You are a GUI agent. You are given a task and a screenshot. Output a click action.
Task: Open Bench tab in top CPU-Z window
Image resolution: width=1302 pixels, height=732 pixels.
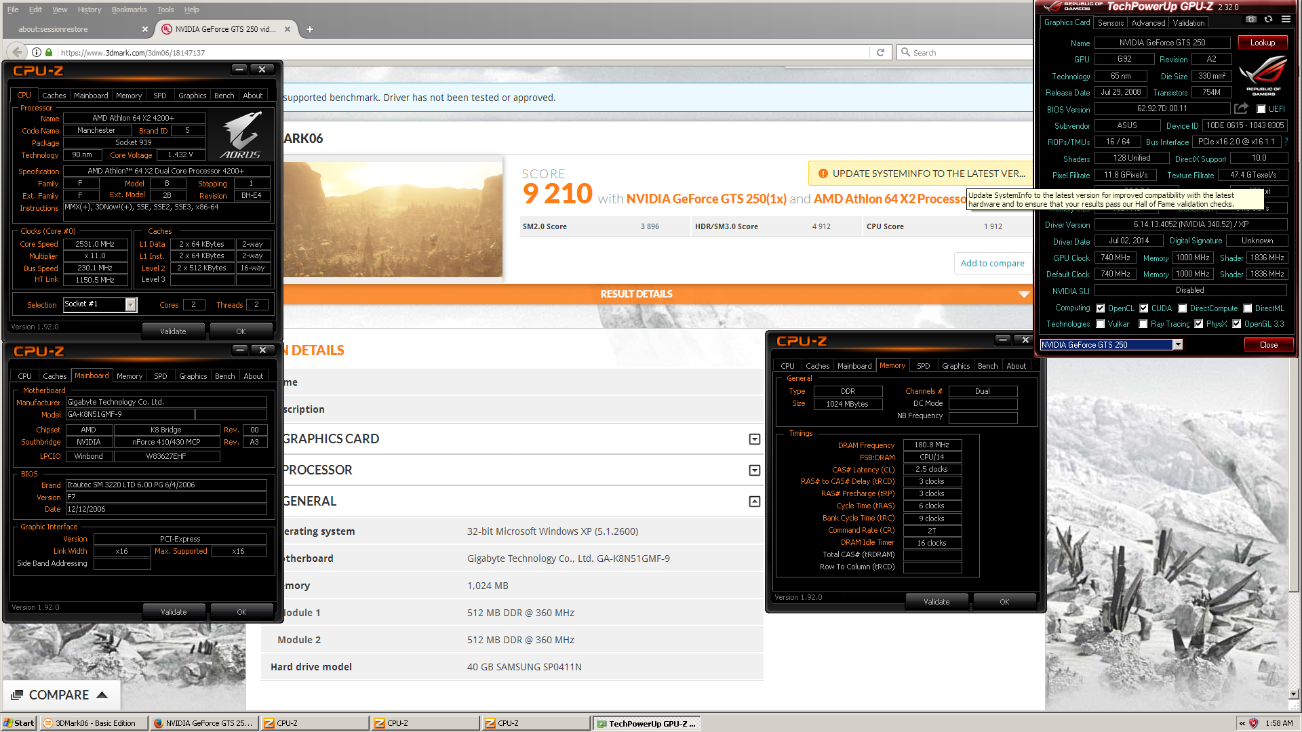click(x=224, y=96)
